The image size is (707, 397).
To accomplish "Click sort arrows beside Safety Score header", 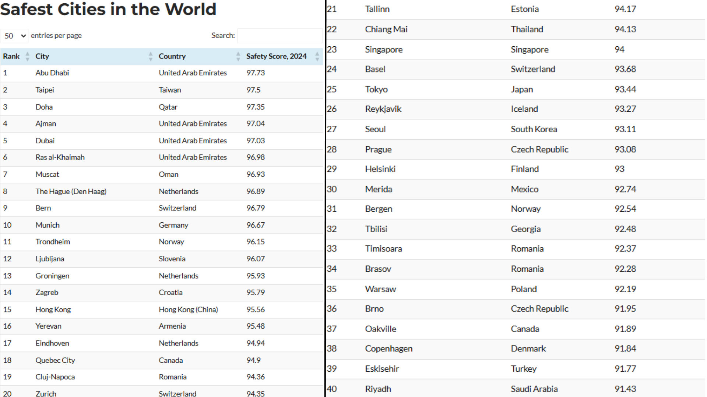I will pos(317,56).
